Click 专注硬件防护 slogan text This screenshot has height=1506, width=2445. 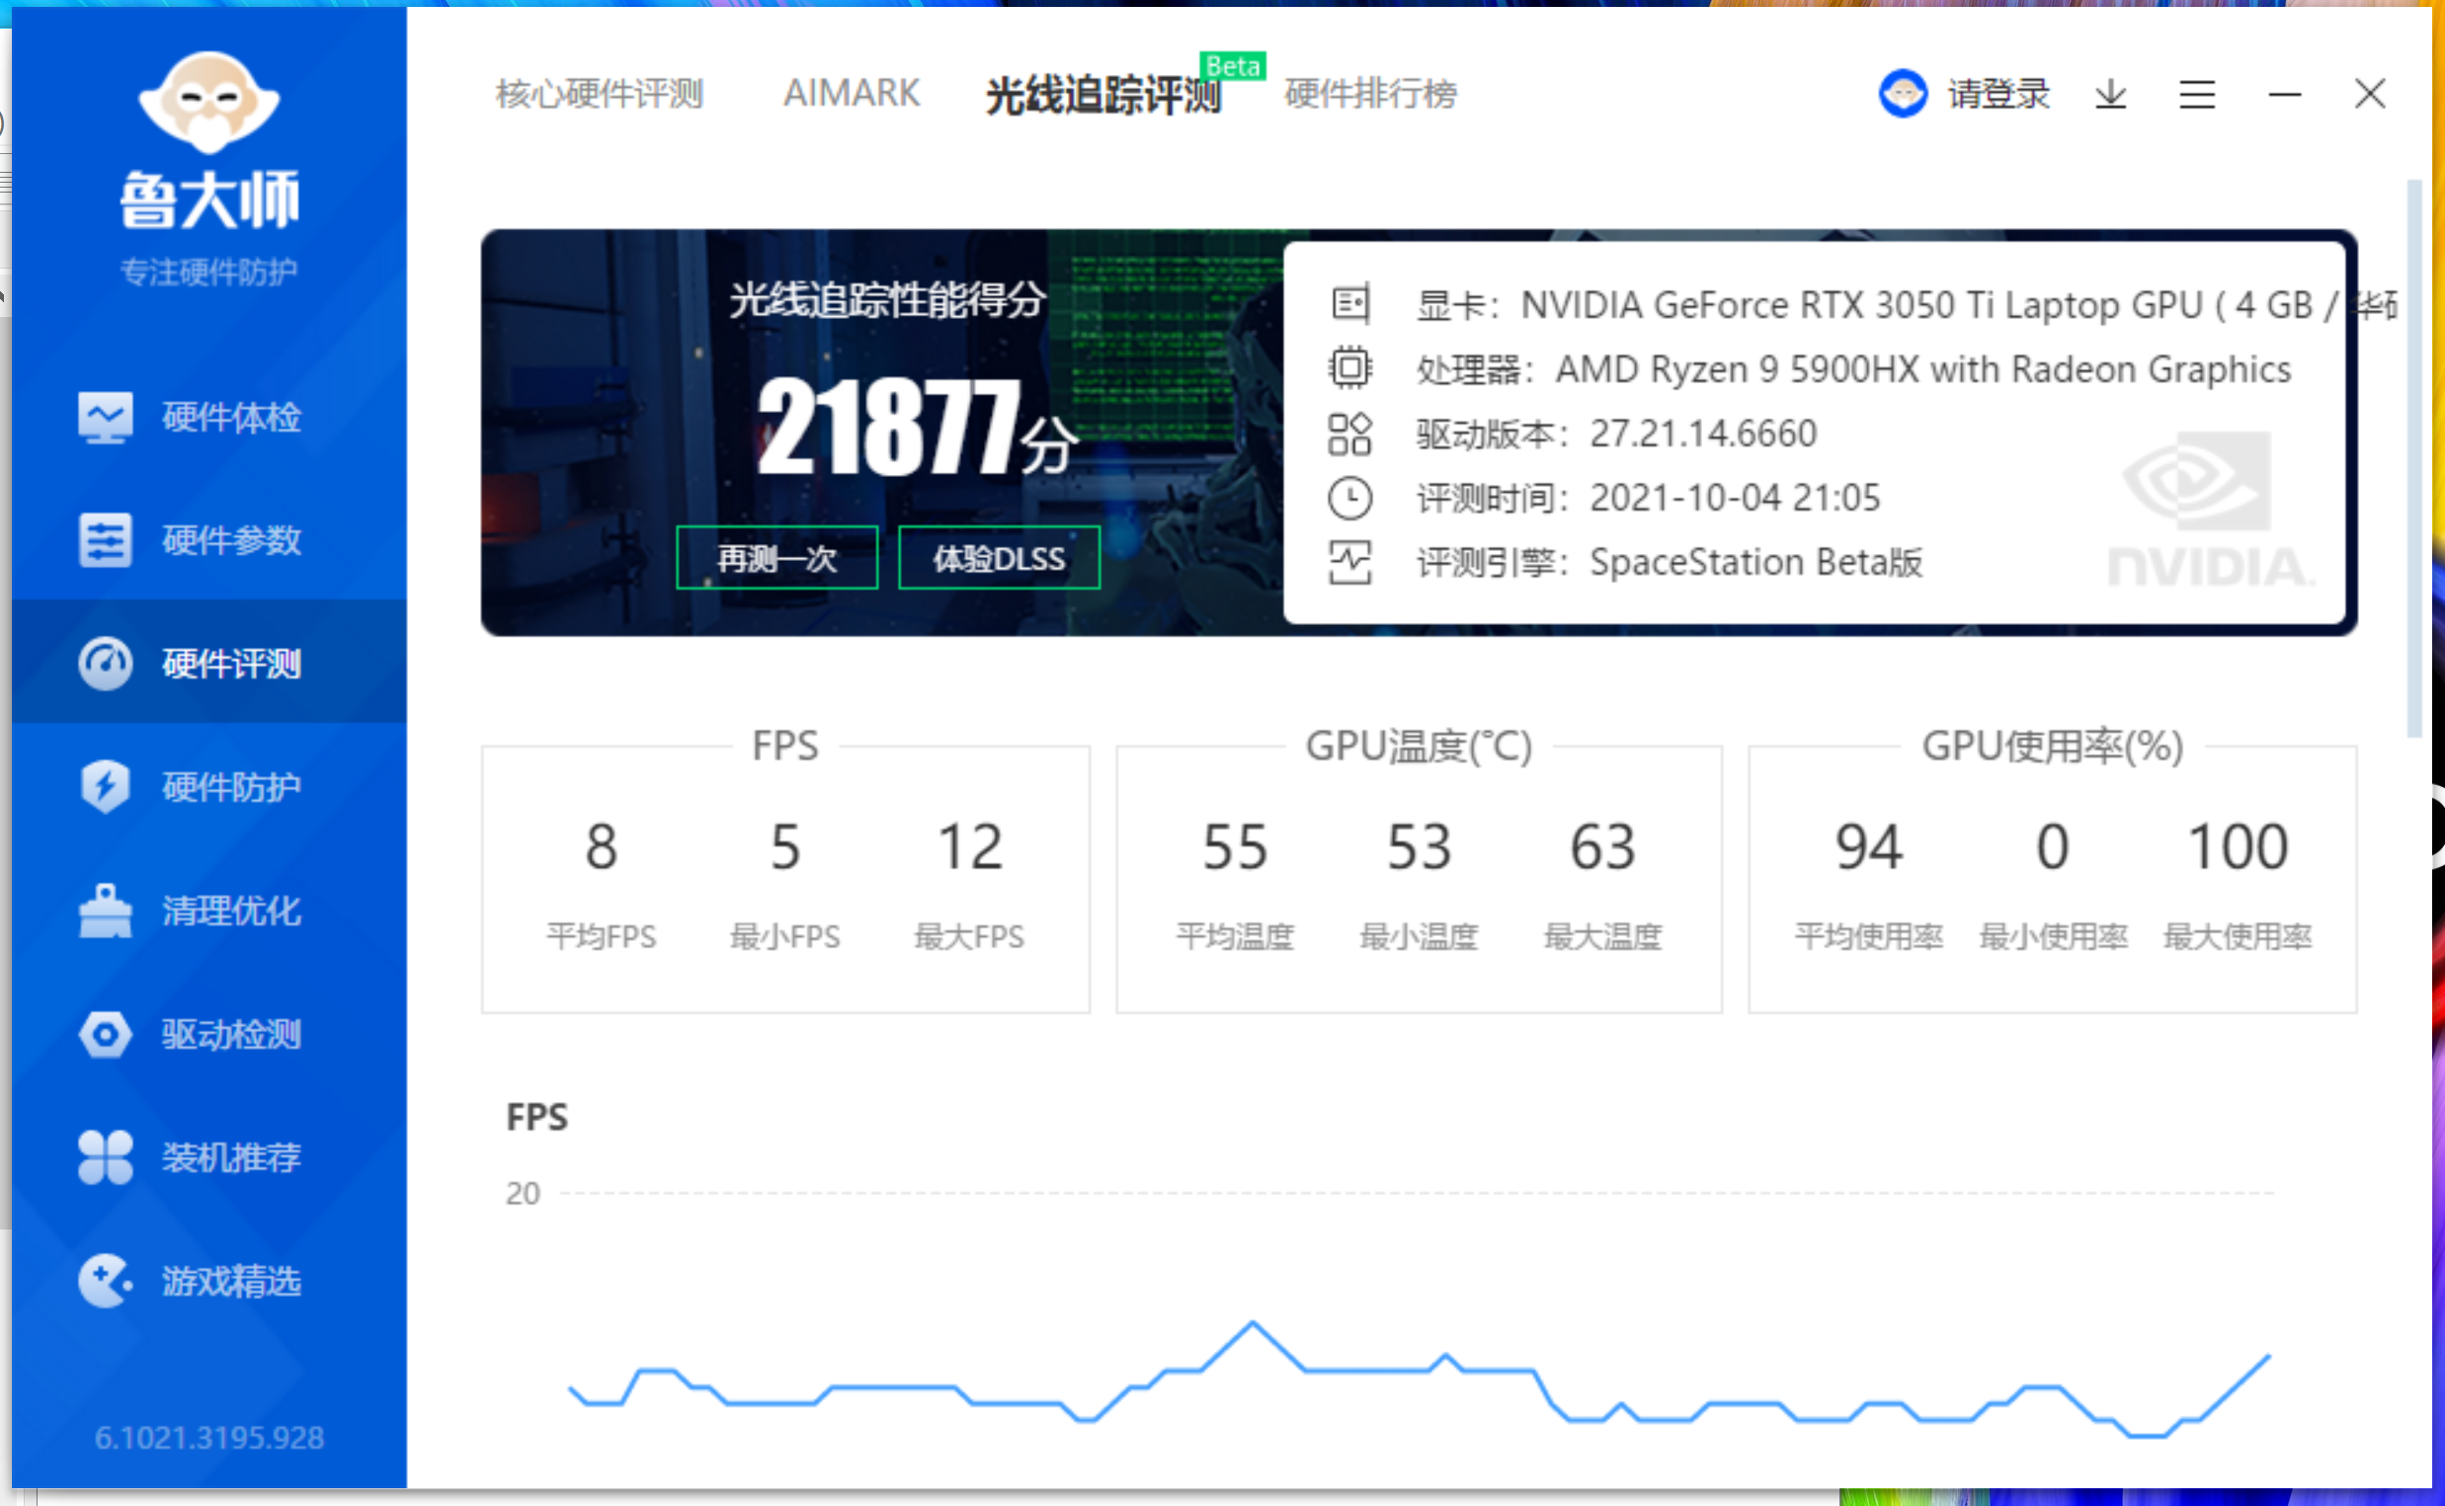(x=209, y=271)
